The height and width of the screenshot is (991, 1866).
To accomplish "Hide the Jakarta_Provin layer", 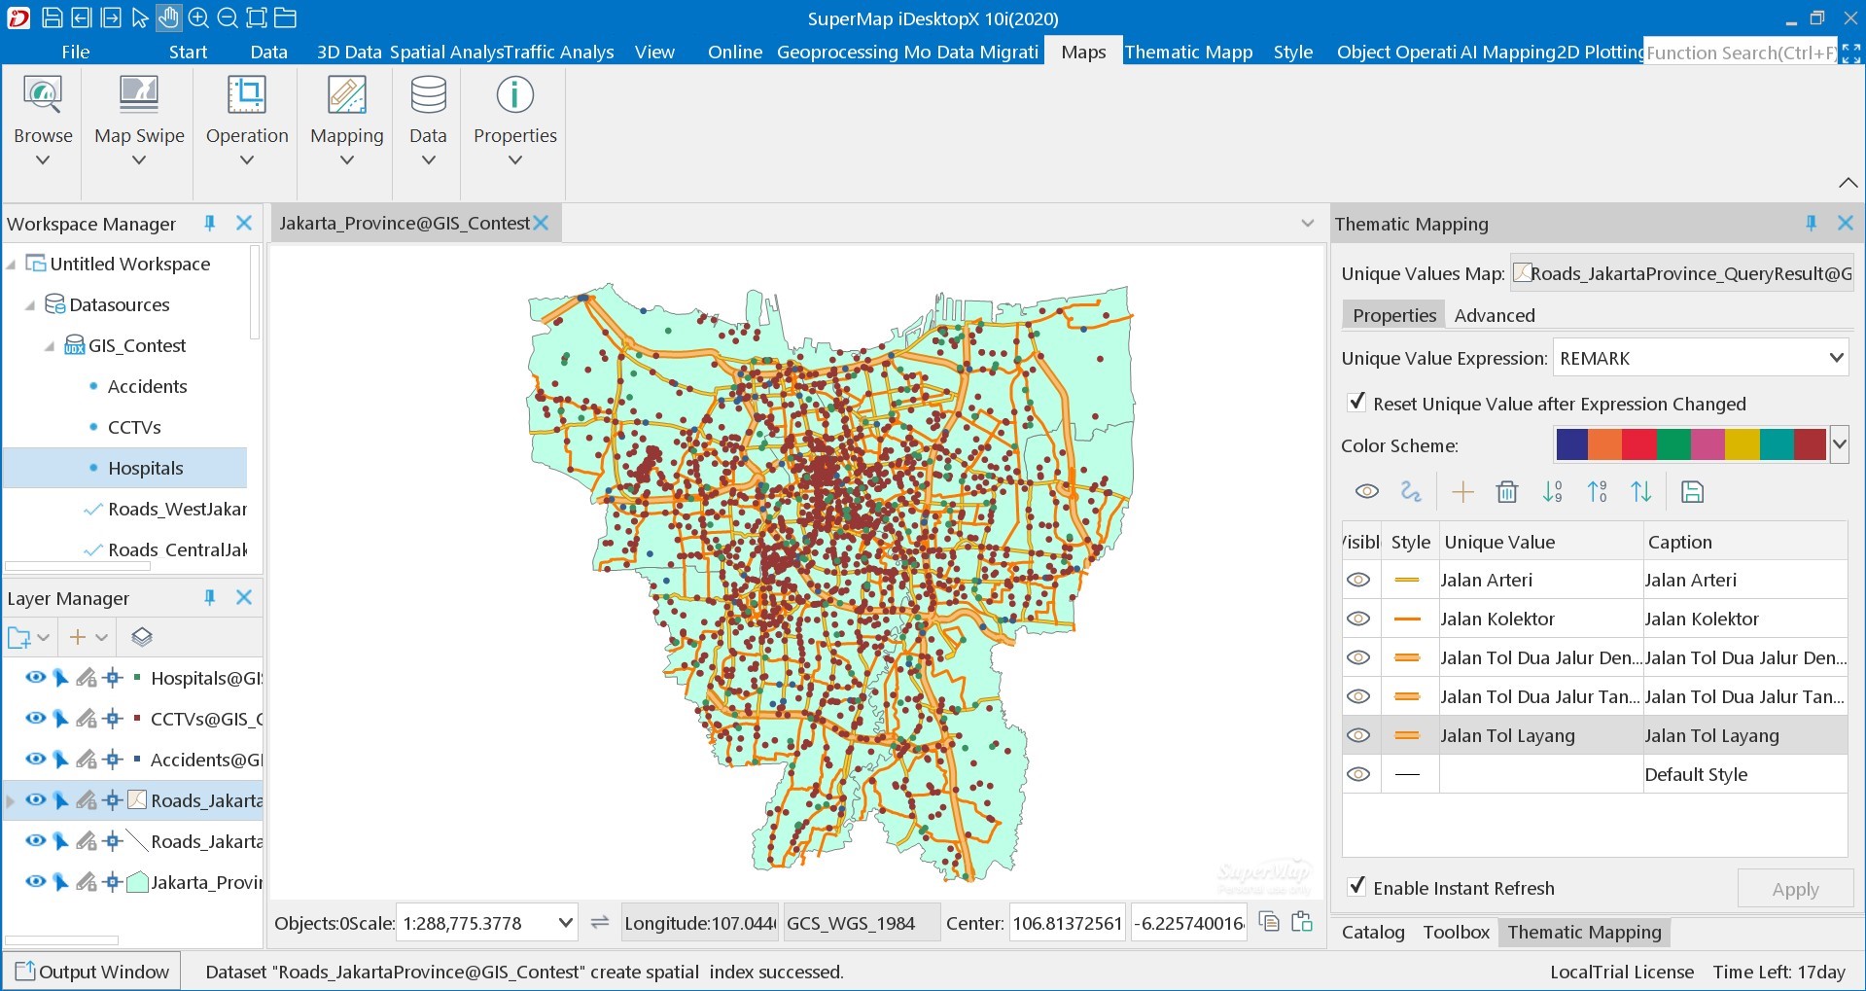I will 36,882.
